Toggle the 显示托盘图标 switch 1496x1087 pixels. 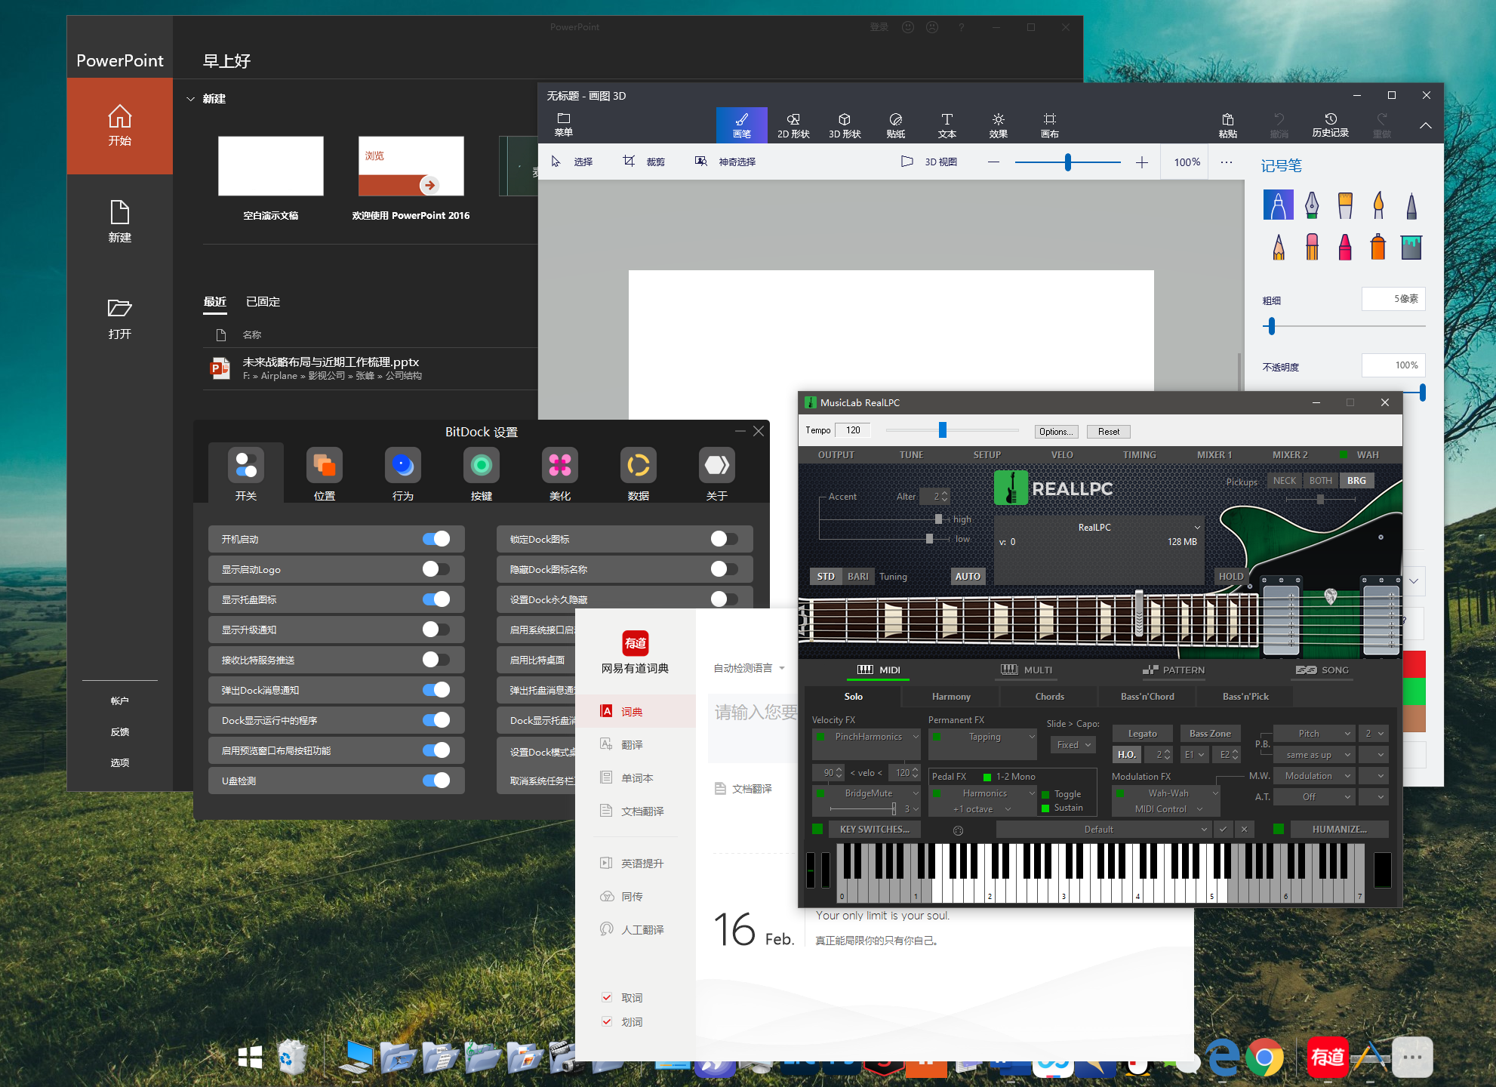436,599
